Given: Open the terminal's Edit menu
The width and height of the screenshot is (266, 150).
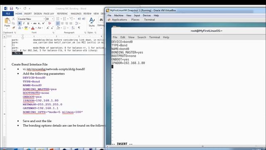Looking at the screenshot, I should 123,37.
